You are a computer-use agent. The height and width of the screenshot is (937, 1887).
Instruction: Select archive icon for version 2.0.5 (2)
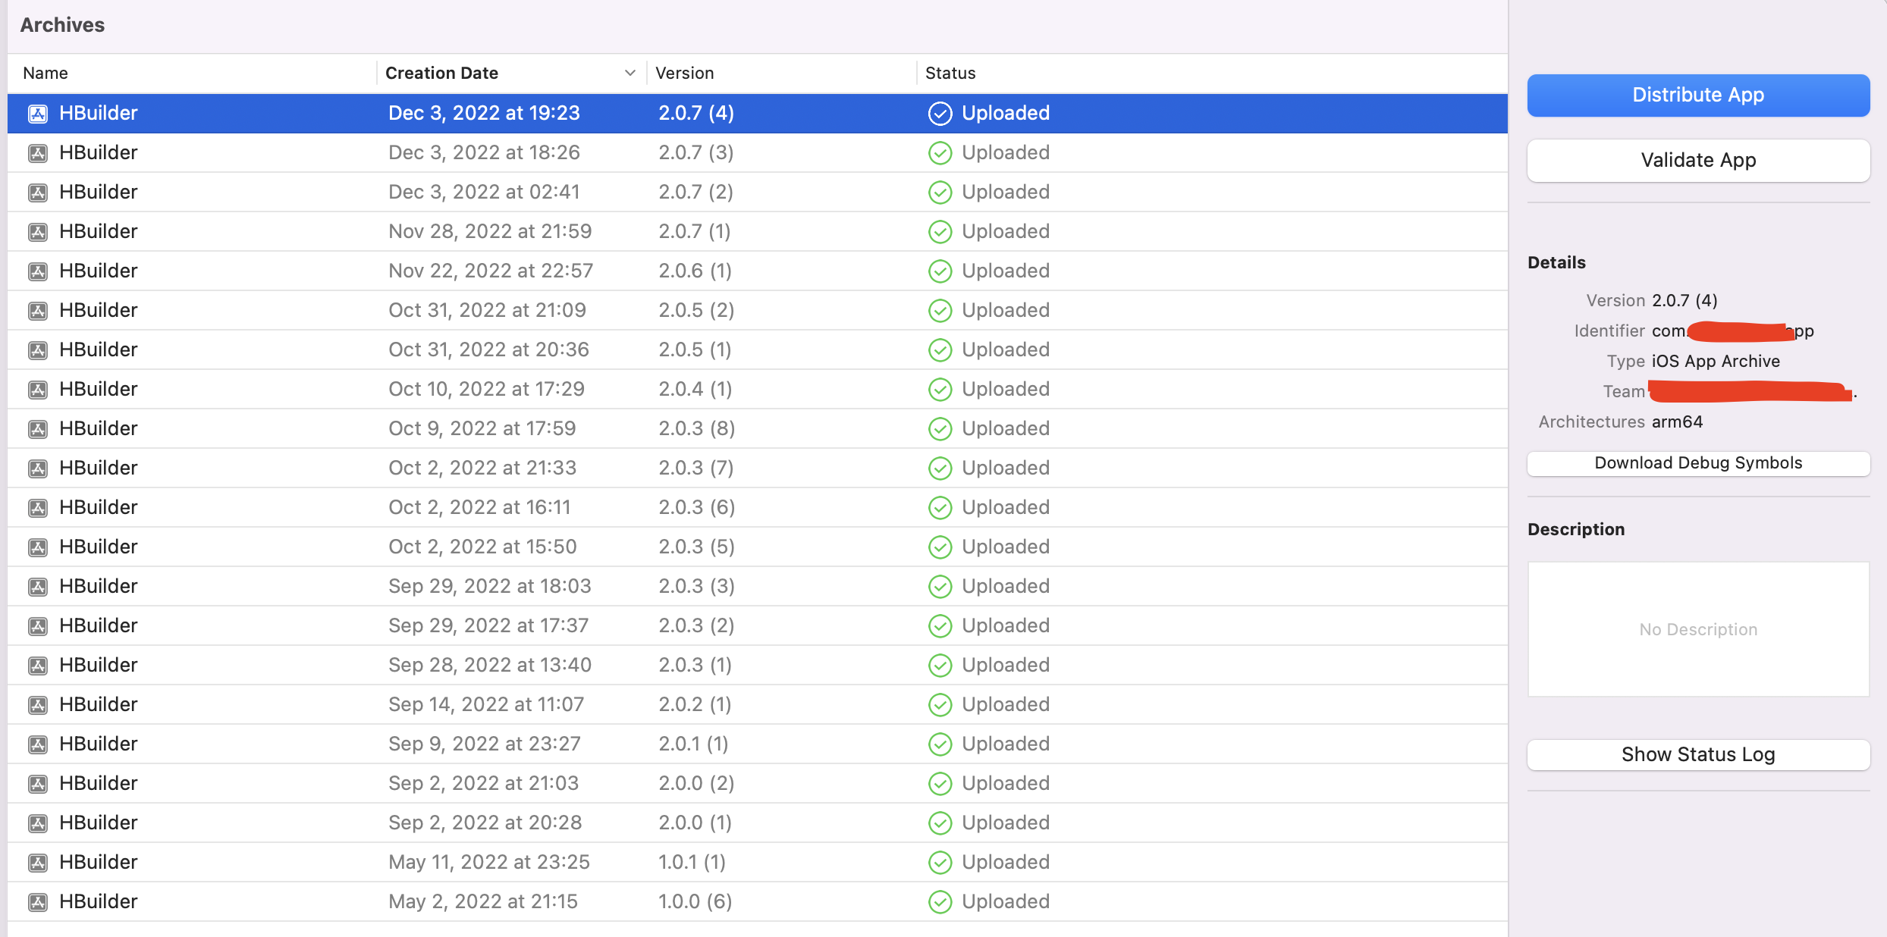coord(38,311)
